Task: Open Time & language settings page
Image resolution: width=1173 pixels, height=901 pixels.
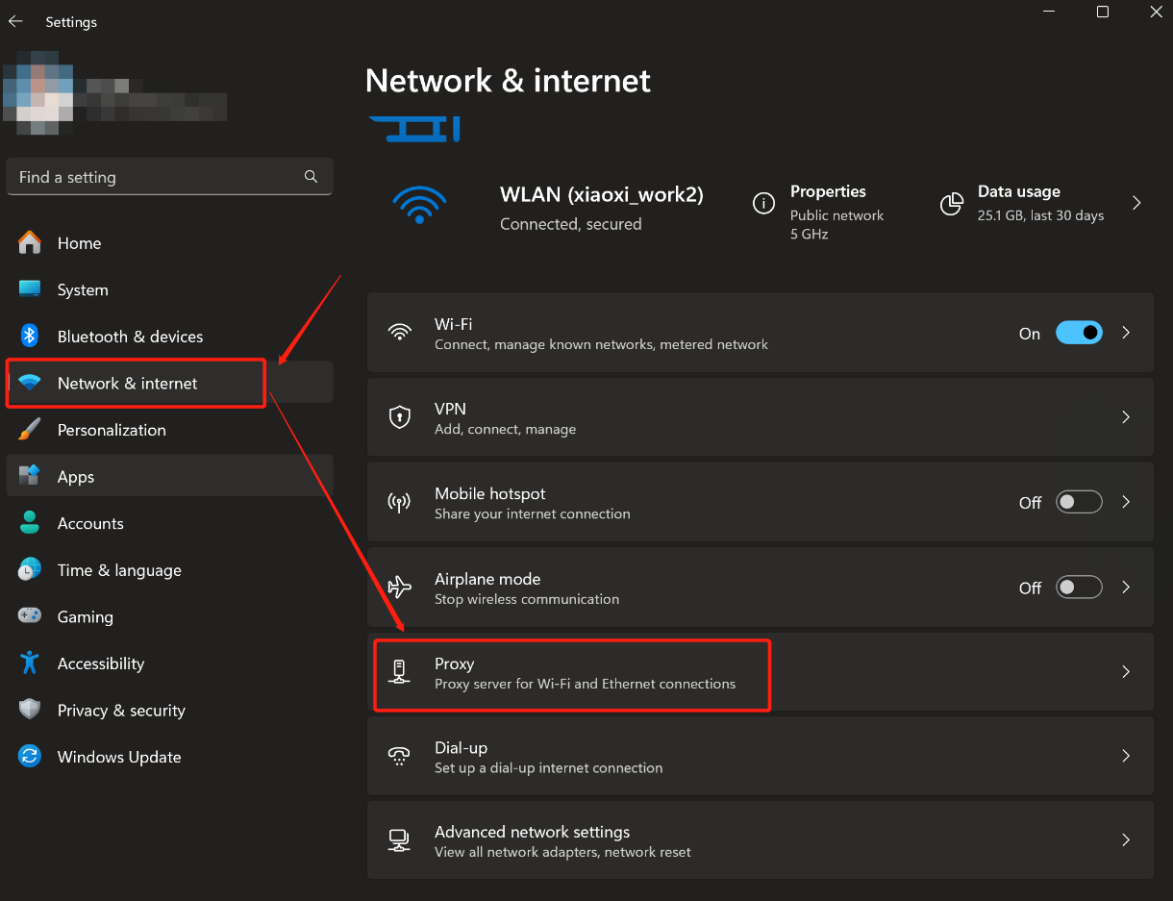Action: tap(119, 570)
